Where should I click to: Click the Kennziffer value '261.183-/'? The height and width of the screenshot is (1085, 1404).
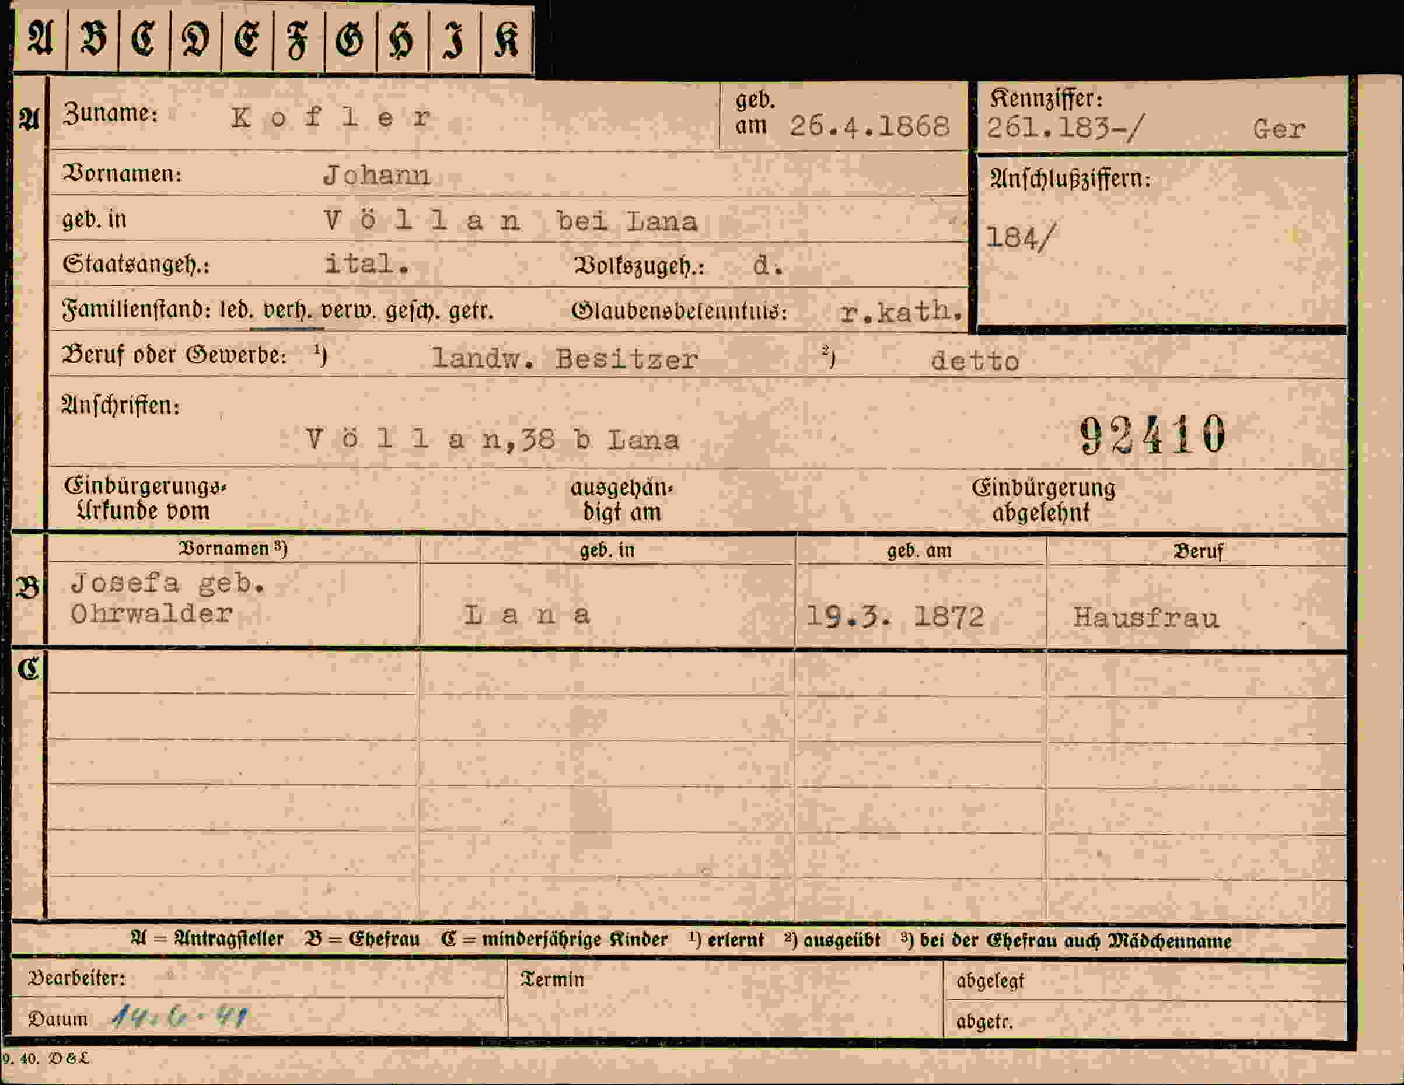pos(1065,127)
